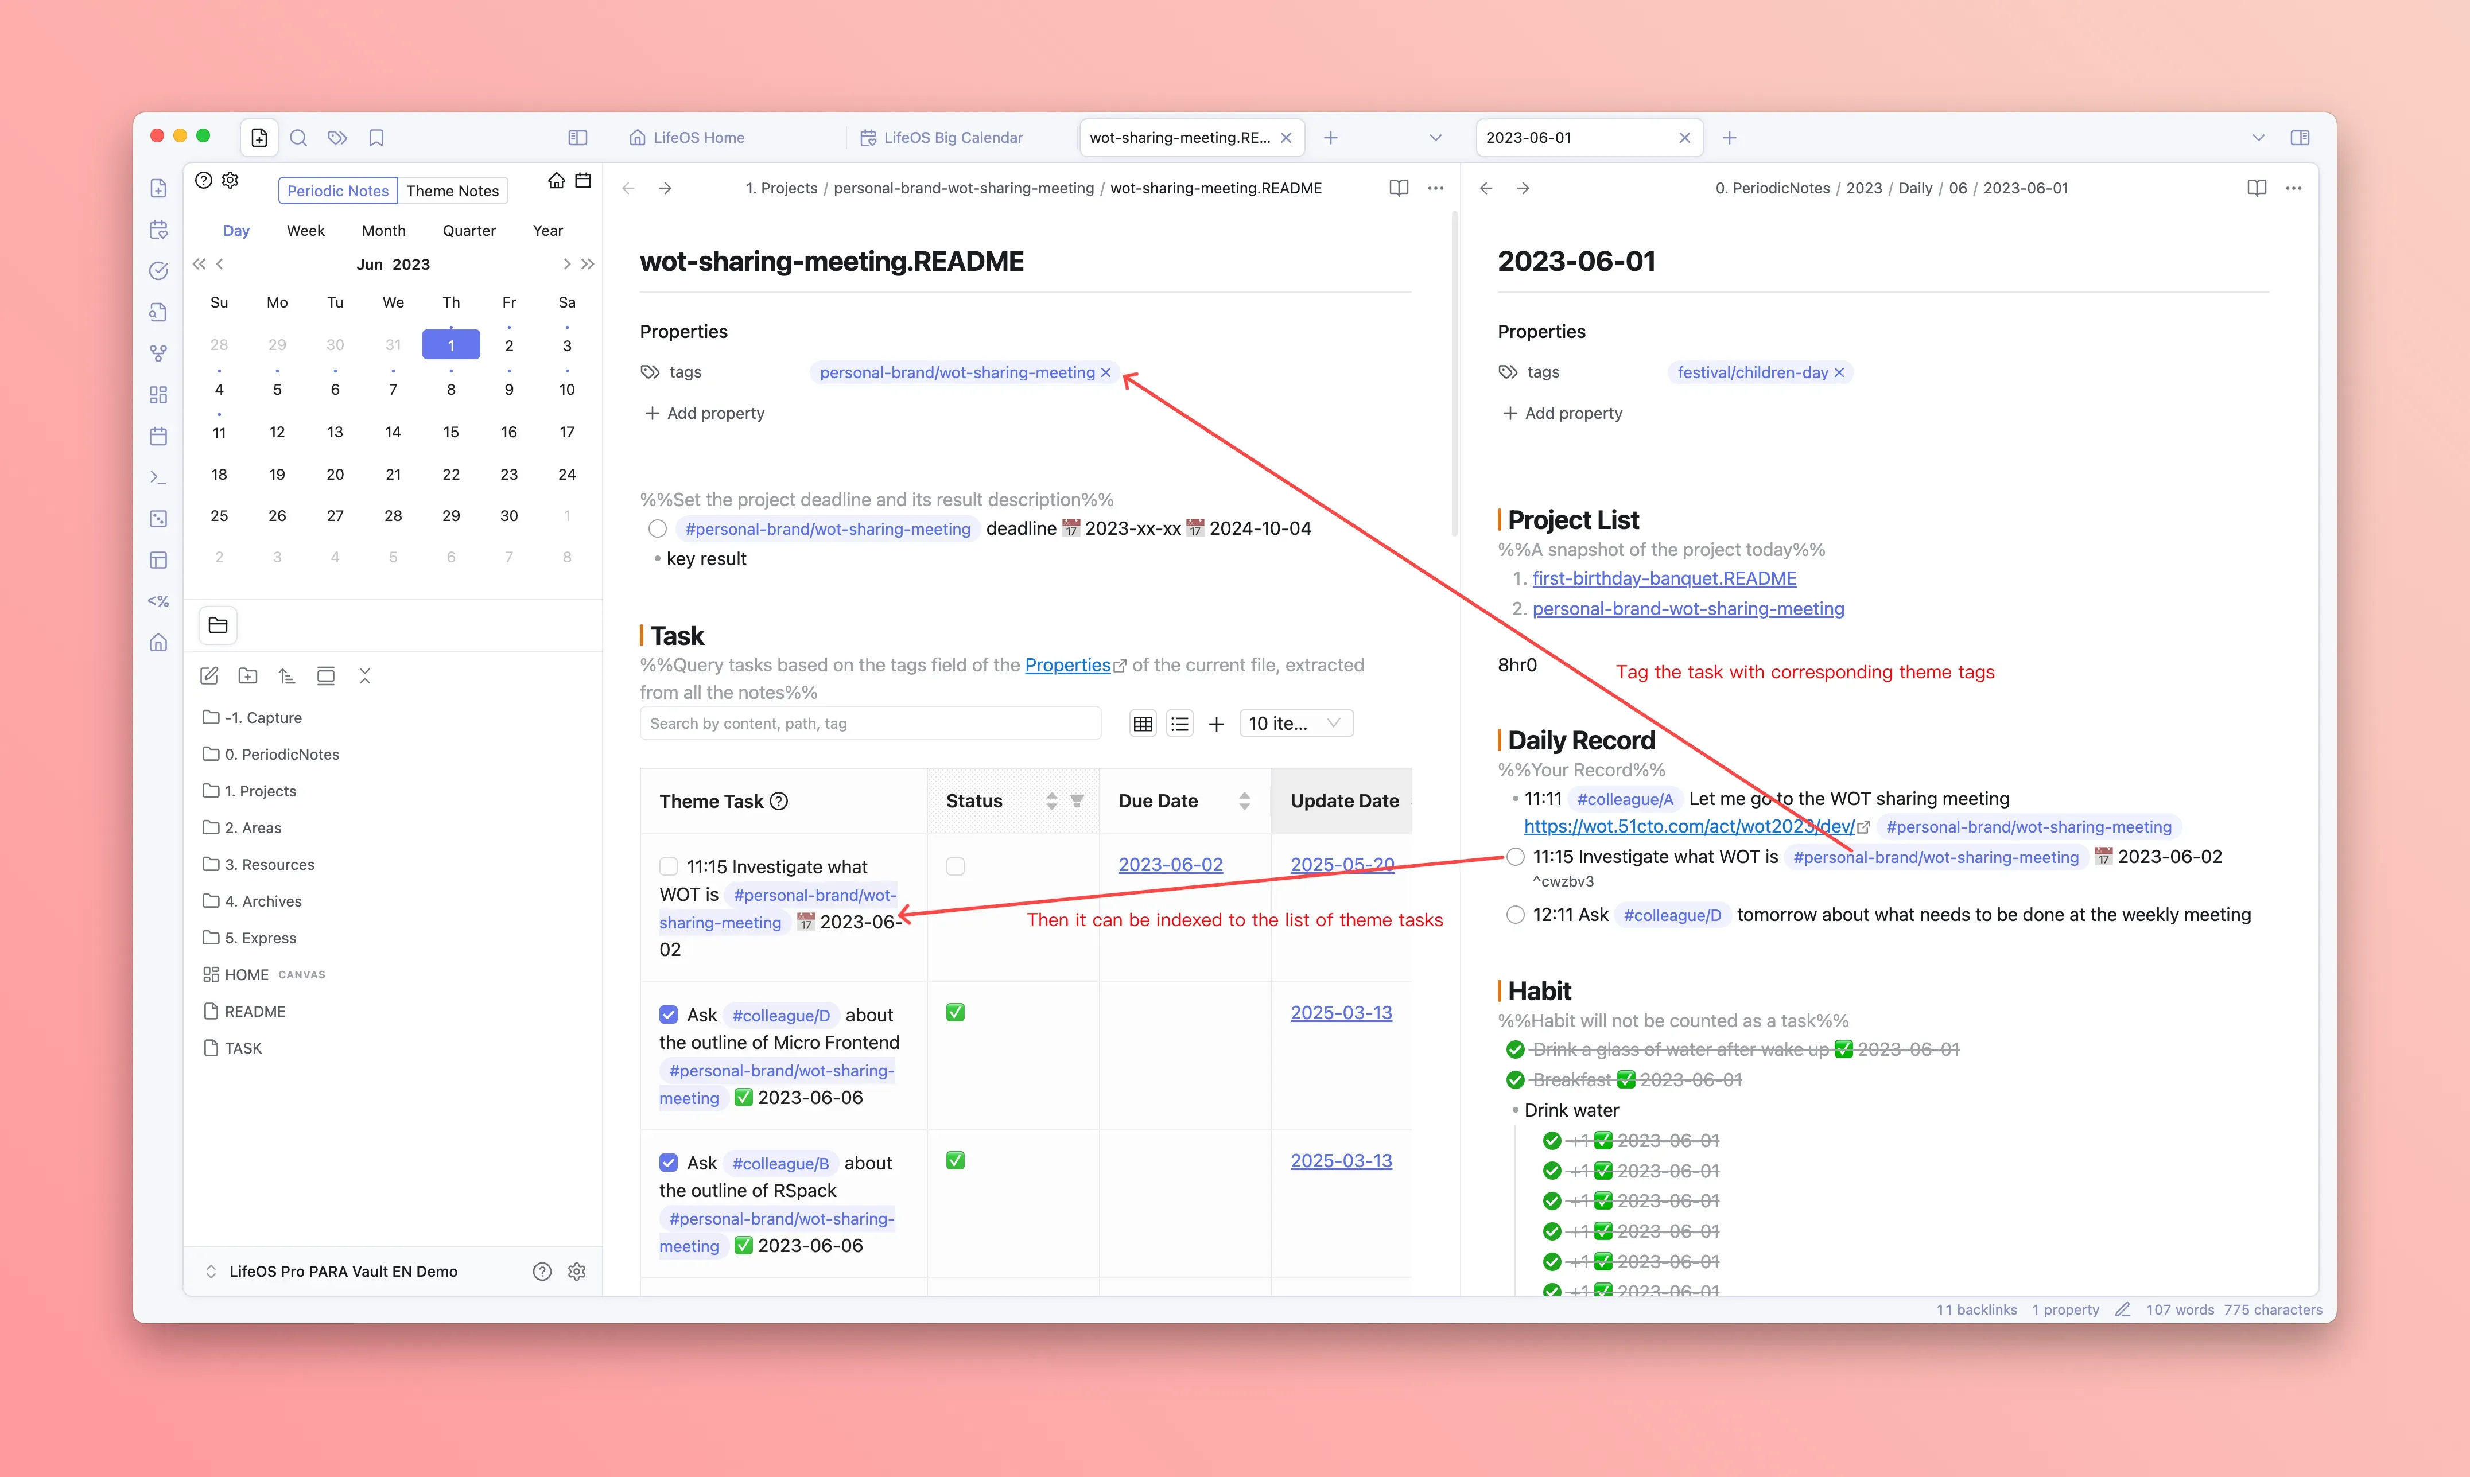Open the search icon in top toolbar
The image size is (2470, 1477).
[x=297, y=137]
